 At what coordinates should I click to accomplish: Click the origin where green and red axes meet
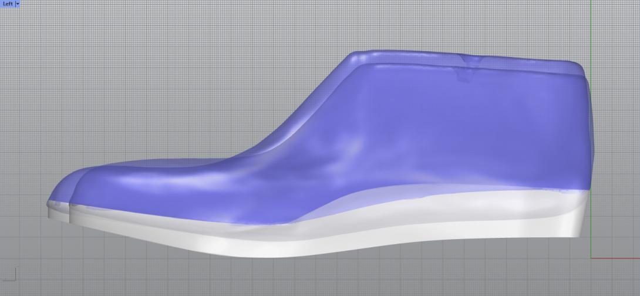click(x=591, y=258)
